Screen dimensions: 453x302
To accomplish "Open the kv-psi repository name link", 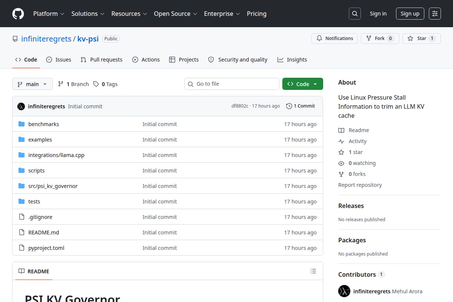I will point(88,39).
